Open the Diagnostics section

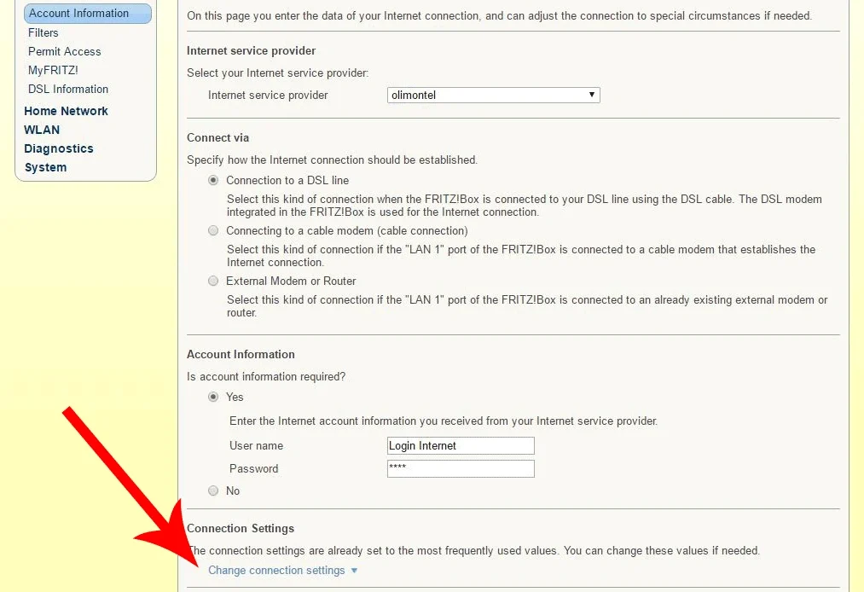click(59, 148)
